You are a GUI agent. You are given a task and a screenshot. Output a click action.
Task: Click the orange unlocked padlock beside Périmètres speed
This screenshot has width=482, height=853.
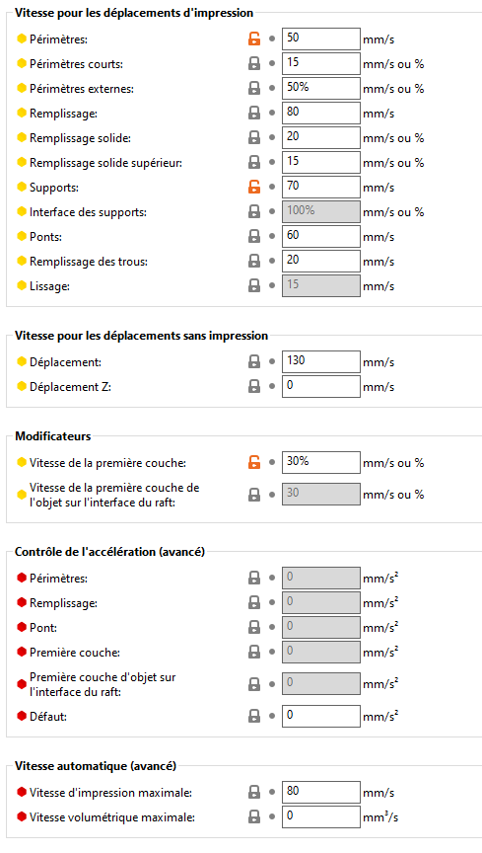click(253, 39)
